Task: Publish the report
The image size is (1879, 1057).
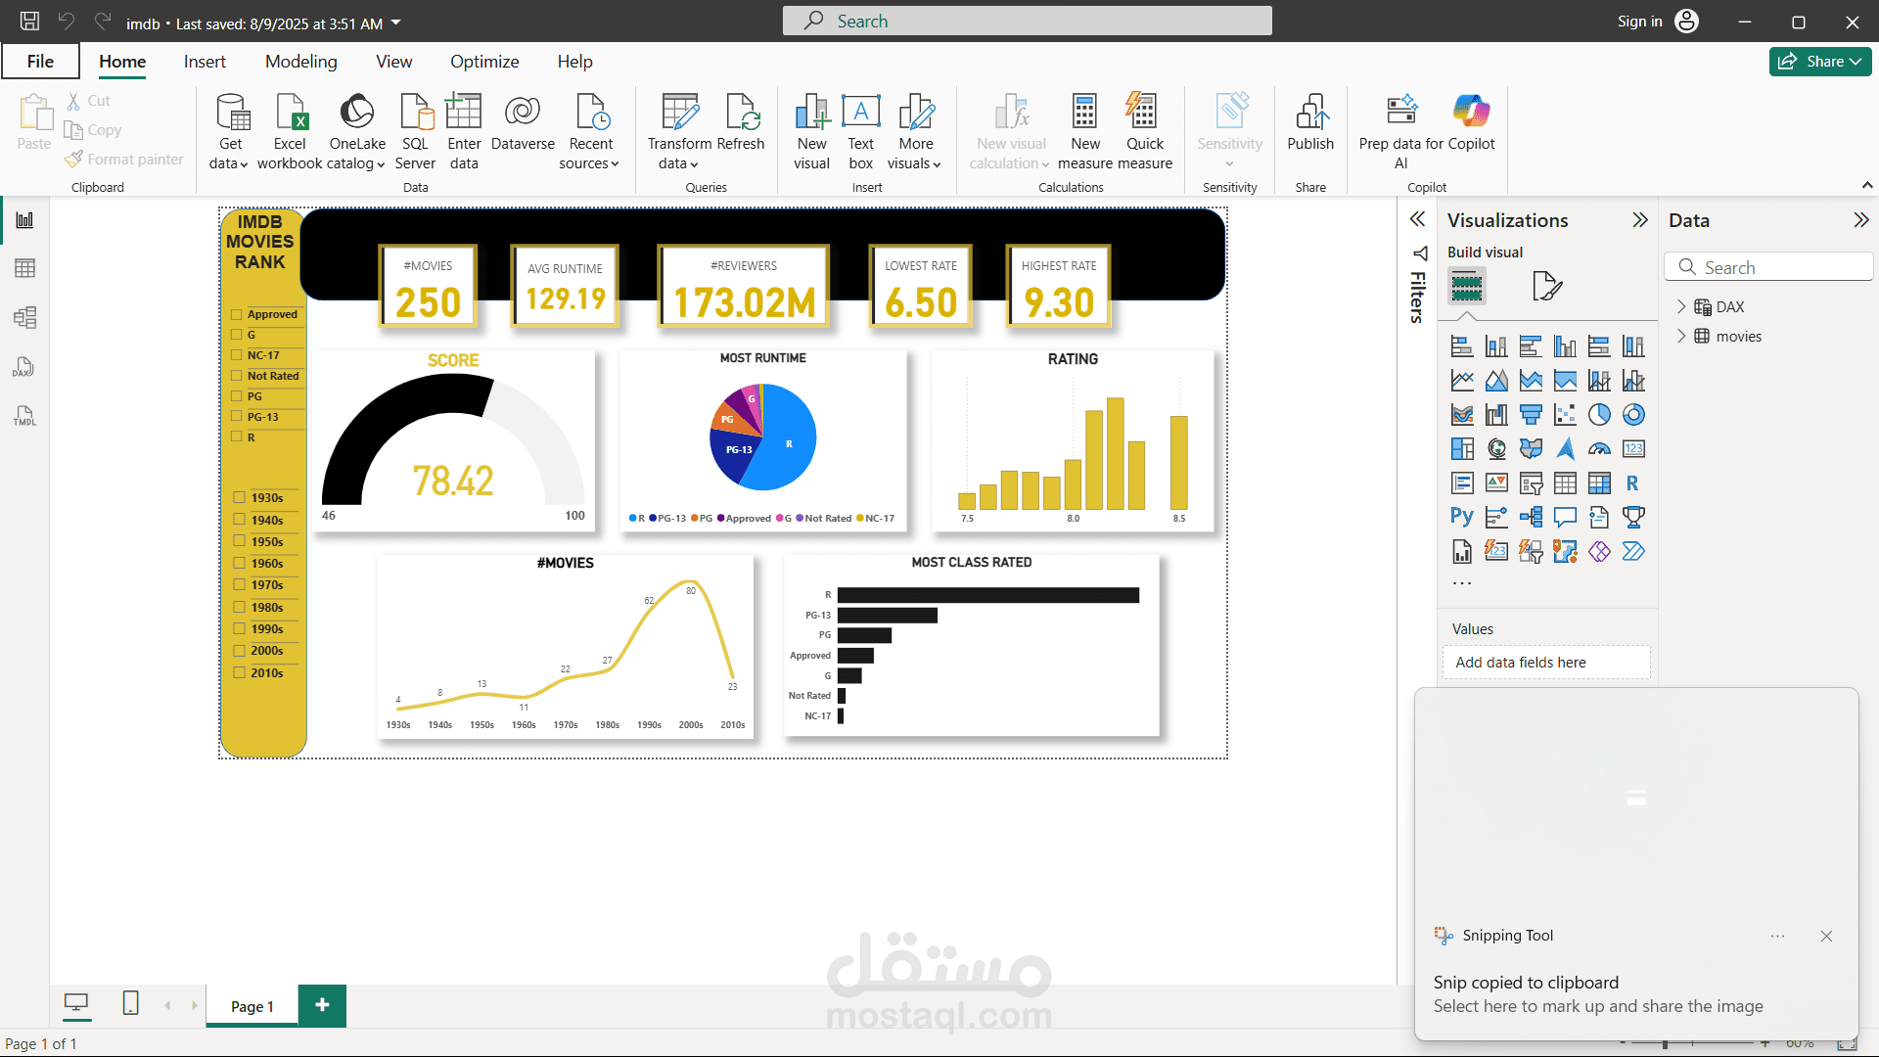Action: 1310,122
